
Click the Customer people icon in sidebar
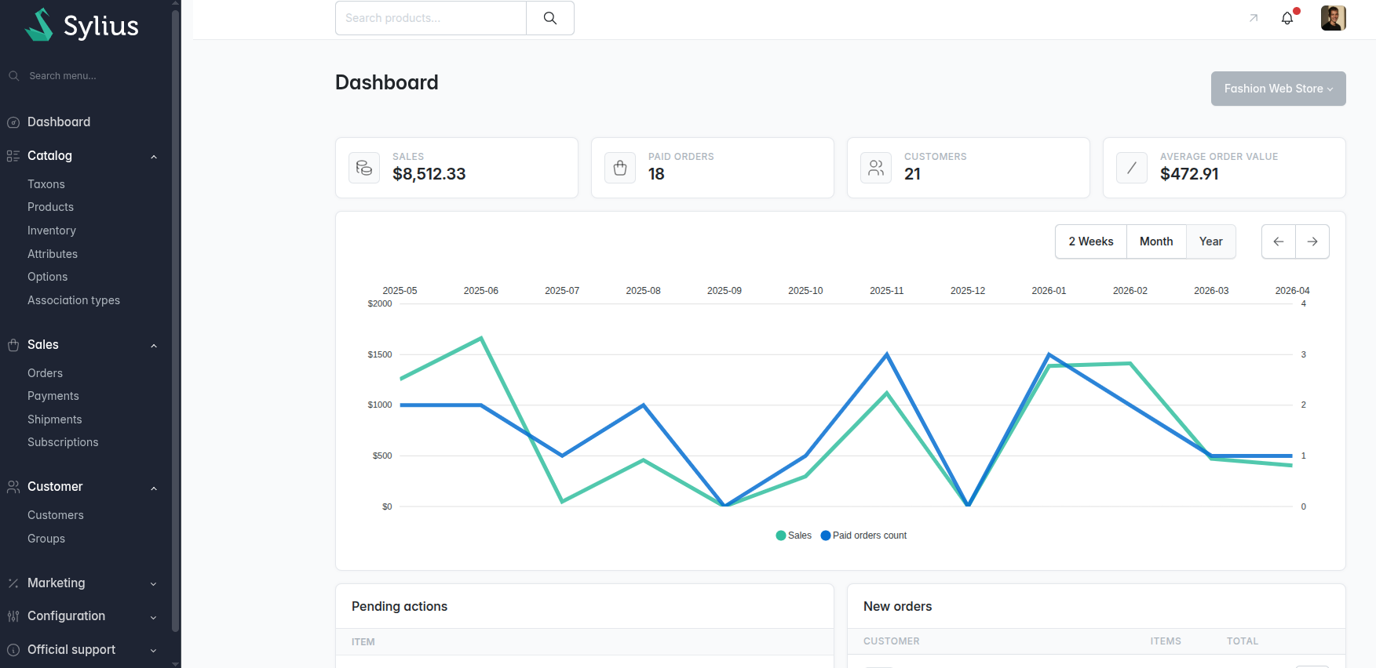click(13, 487)
